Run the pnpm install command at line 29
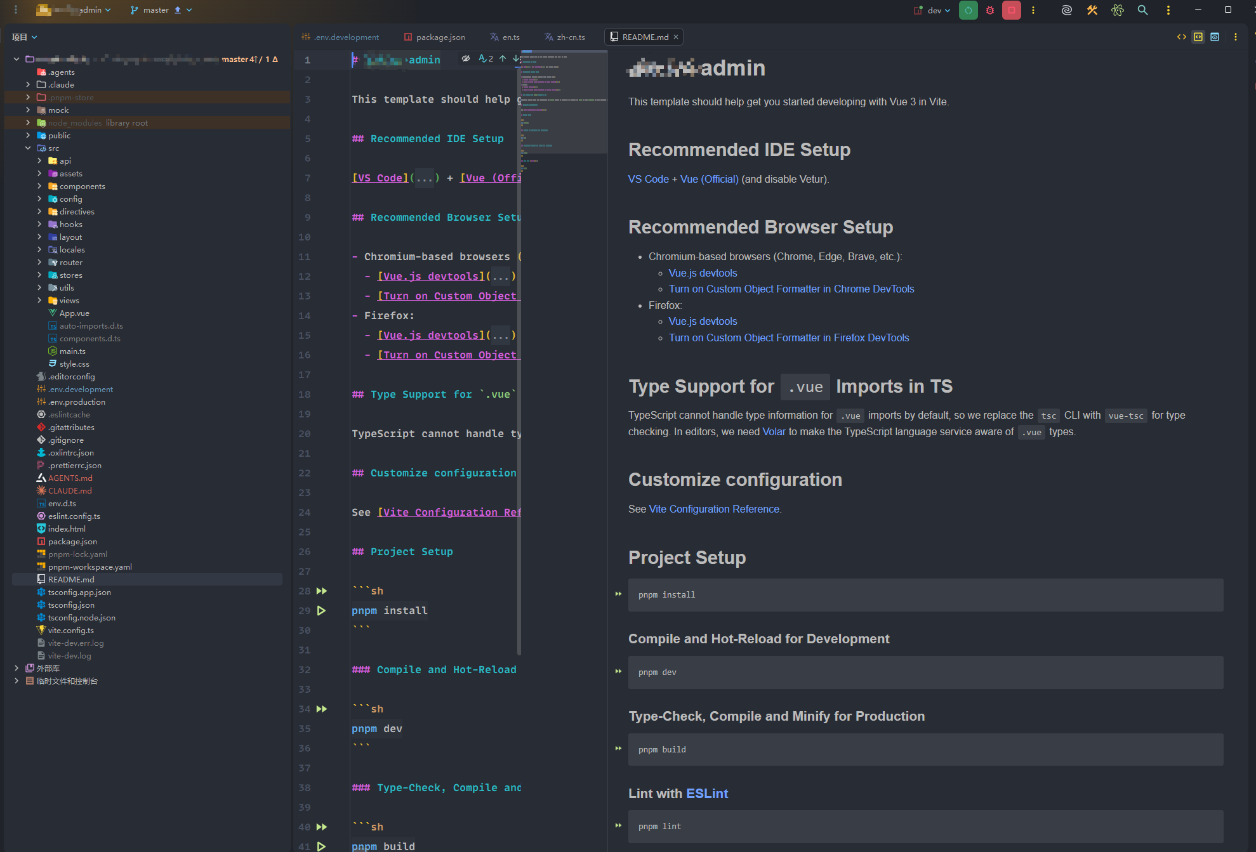Viewport: 1256px width, 852px height. point(322,610)
